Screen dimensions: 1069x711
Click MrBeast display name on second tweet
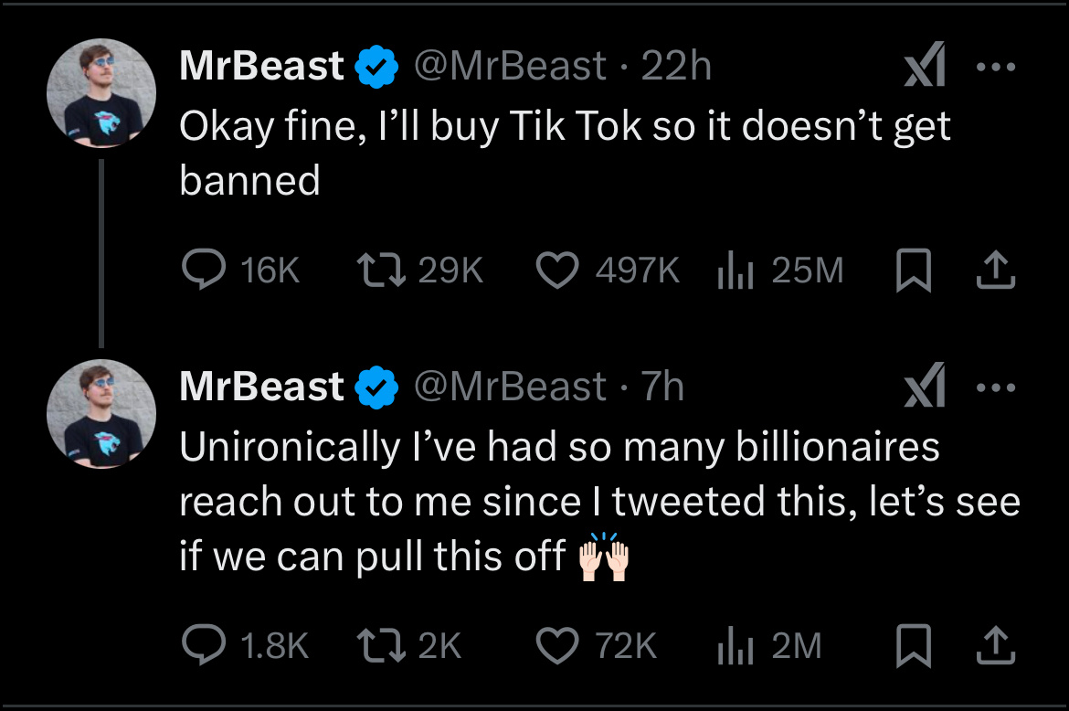(x=261, y=387)
